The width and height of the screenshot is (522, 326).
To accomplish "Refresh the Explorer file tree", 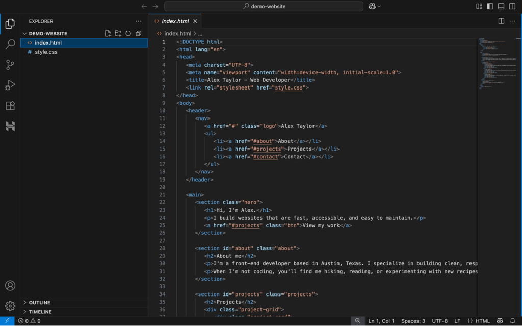I will 128,33.
